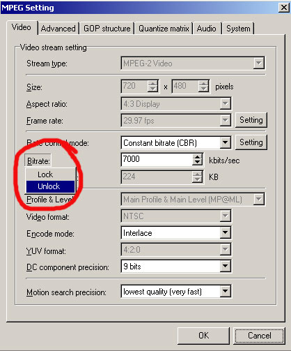Increase bitrate with the up spinner arrow

click(197, 157)
